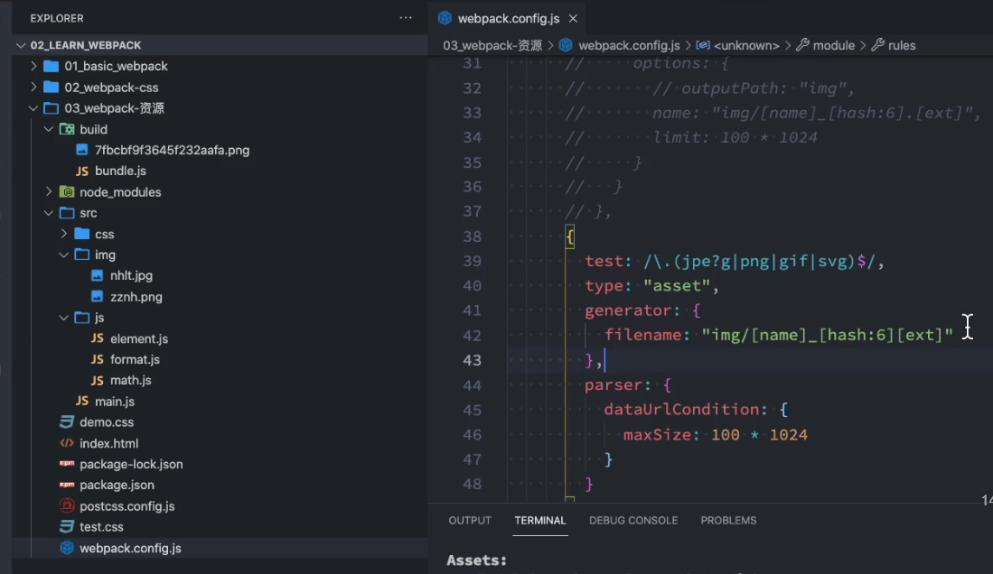Click the module breadcrumb segment

click(x=833, y=45)
